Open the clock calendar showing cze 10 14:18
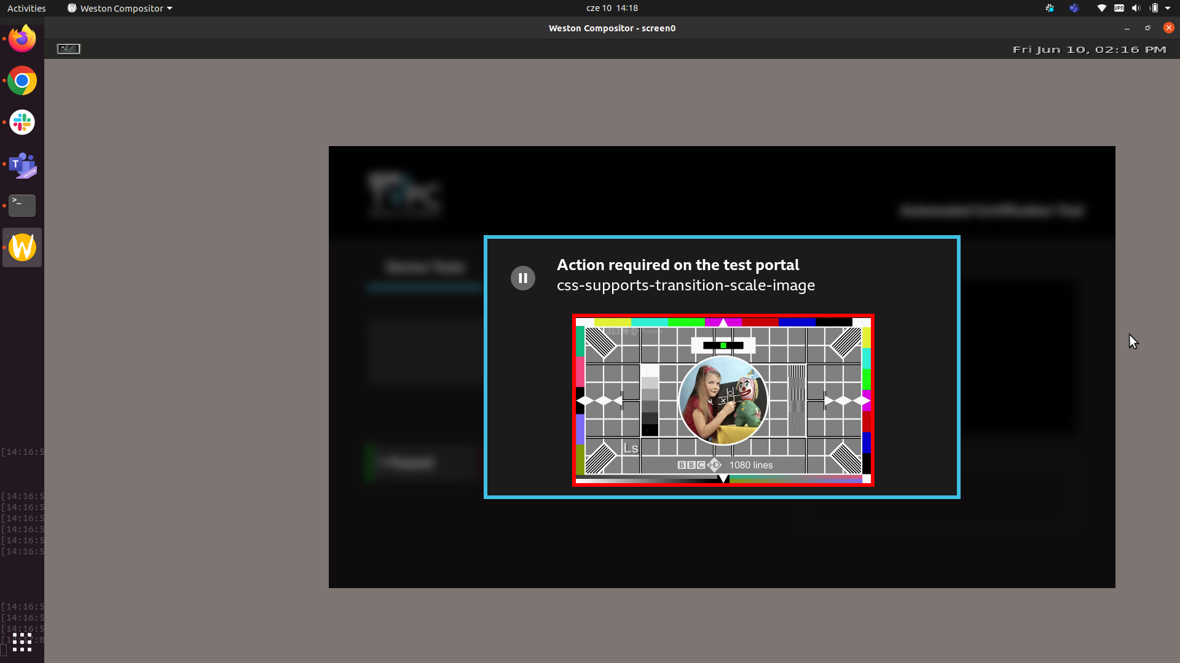 pos(612,8)
